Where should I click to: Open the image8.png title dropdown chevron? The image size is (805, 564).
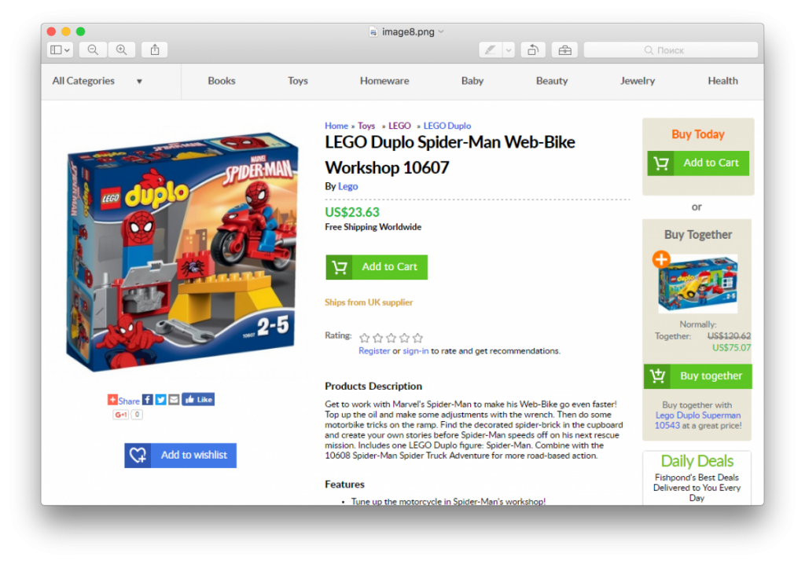(x=441, y=32)
